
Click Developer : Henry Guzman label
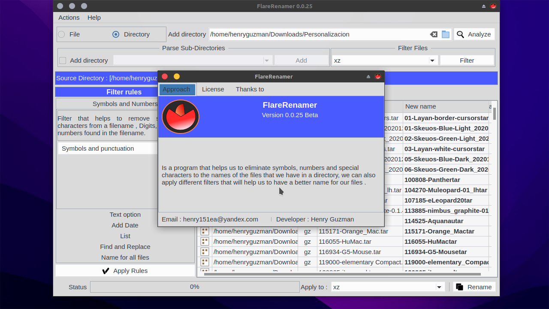[x=315, y=219]
